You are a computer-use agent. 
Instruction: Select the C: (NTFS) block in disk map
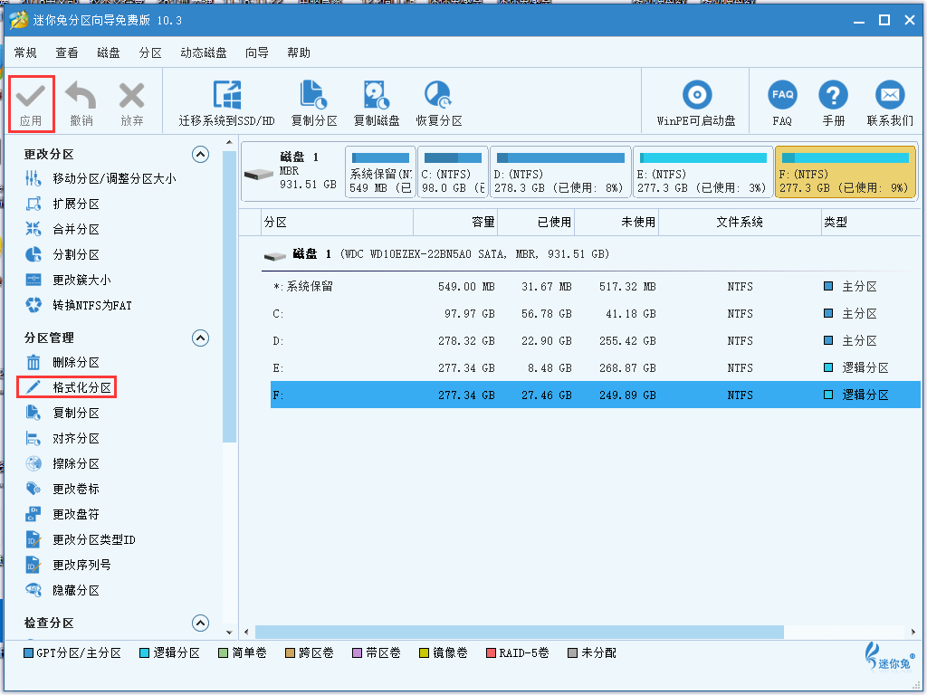pyautogui.click(x=453, y=172)
